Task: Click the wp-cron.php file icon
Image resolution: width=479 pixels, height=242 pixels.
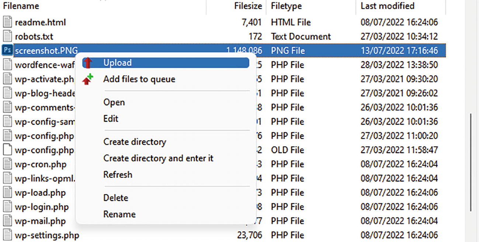Action: click(7, 164)
